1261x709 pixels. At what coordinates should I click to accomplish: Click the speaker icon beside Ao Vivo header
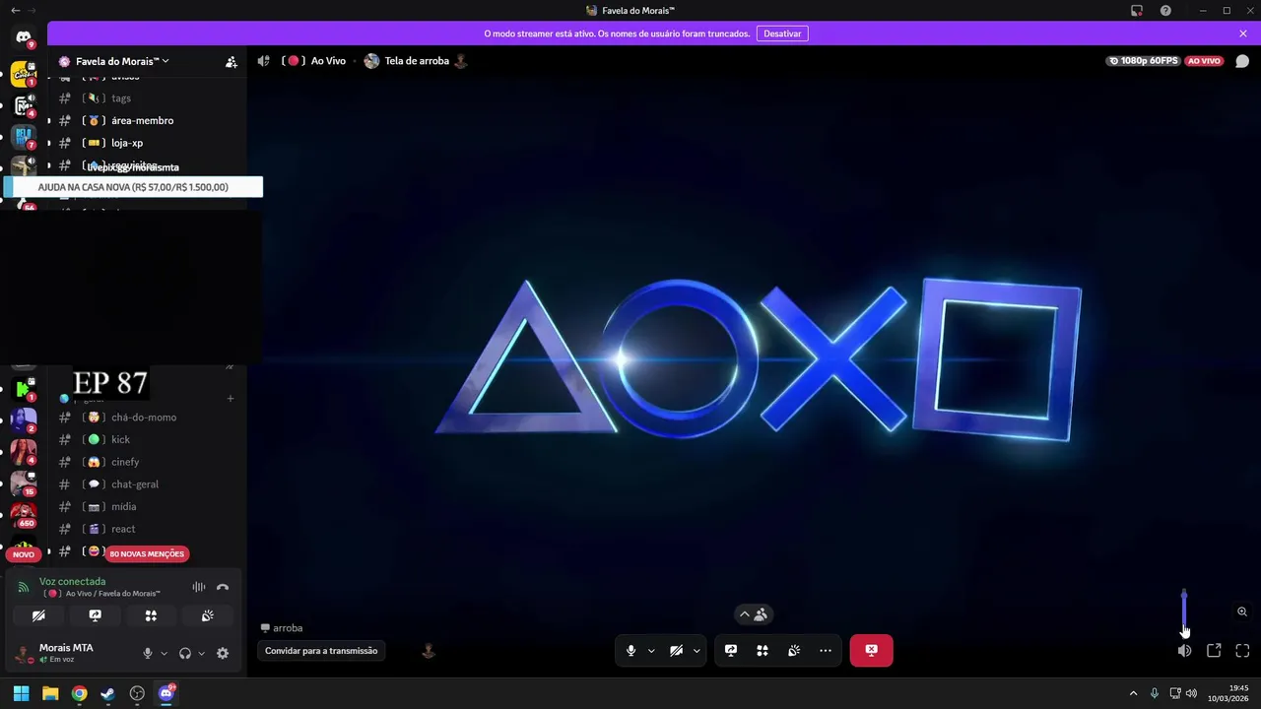click(263, 61)
